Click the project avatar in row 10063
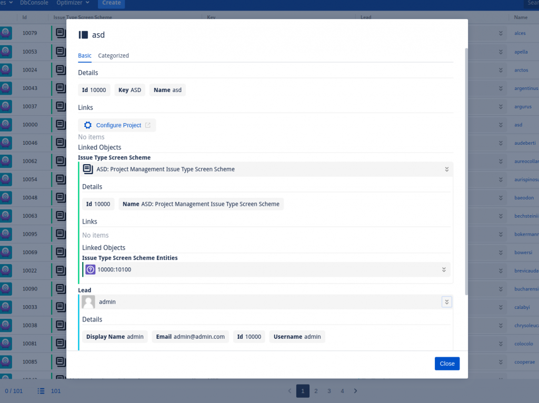 (5, 215)
